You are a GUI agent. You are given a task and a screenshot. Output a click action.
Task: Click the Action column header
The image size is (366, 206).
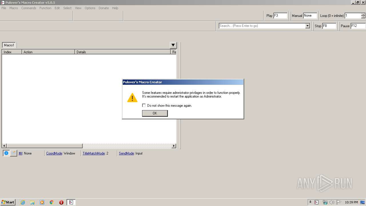point(48,52)
